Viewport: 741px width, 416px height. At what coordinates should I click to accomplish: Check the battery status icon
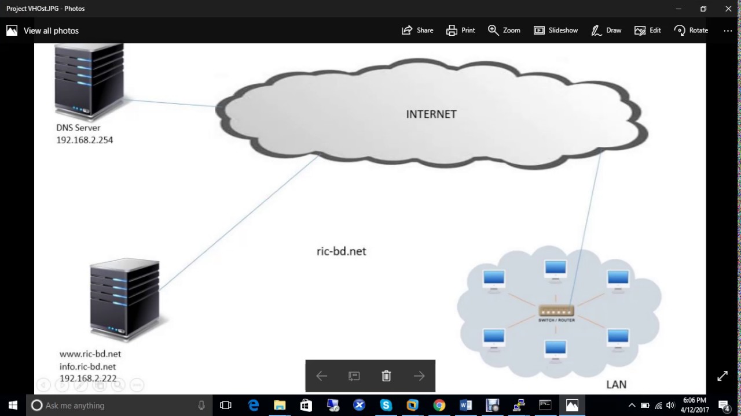pos(645,405)
